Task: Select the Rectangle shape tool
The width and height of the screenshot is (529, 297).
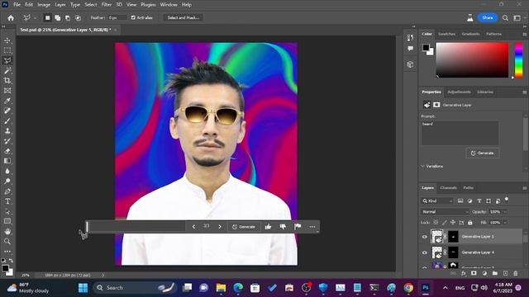Action: pos(7,221)
